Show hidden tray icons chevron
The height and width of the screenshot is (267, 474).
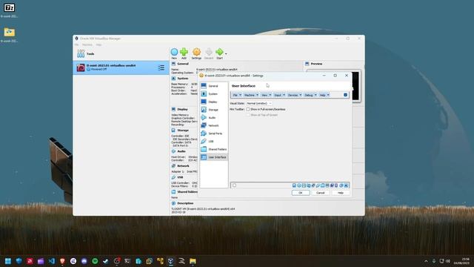426,261
